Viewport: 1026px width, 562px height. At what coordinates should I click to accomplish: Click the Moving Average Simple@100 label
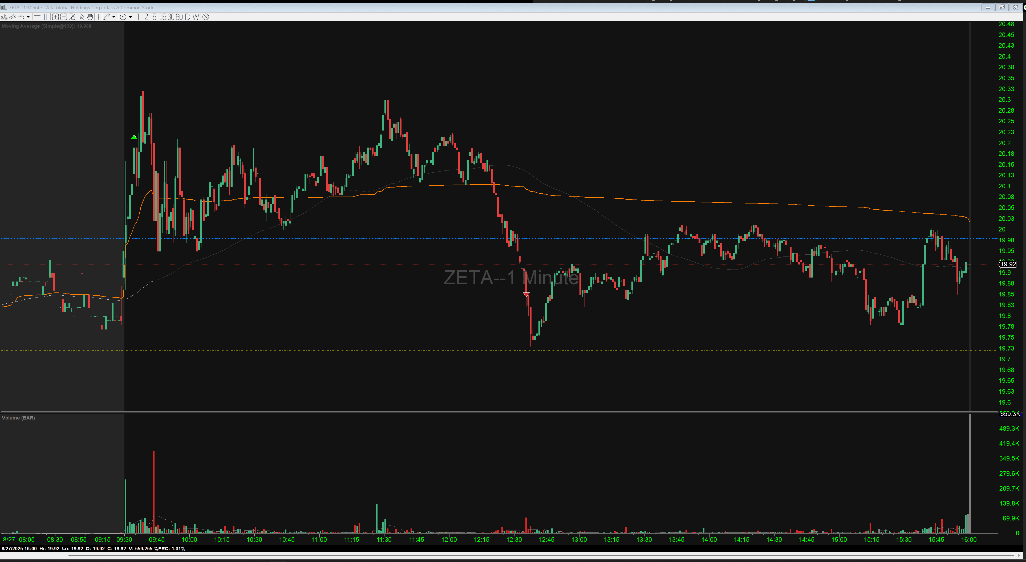(47, 26)
